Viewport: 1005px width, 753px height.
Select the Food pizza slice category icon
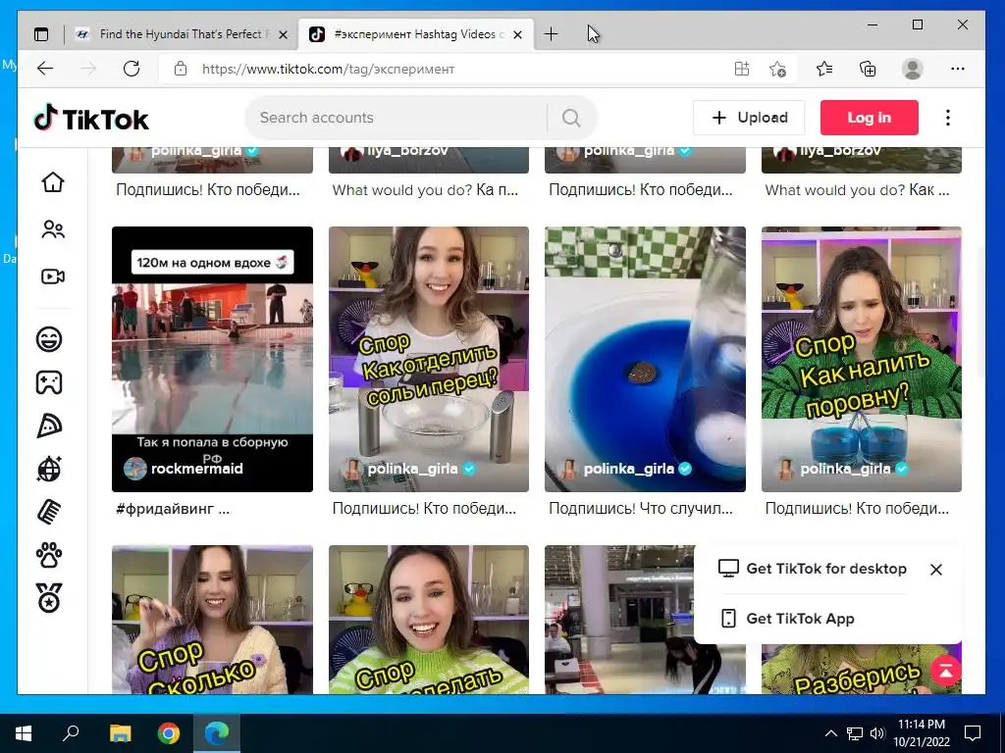point(49,426)
